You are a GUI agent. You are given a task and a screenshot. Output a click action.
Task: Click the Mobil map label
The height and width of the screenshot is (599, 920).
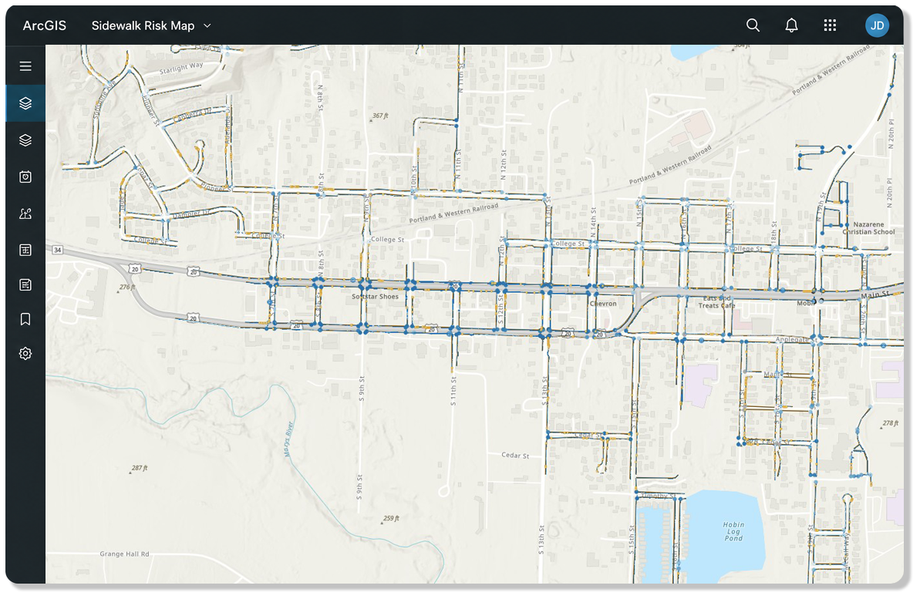tap(806, 303)
